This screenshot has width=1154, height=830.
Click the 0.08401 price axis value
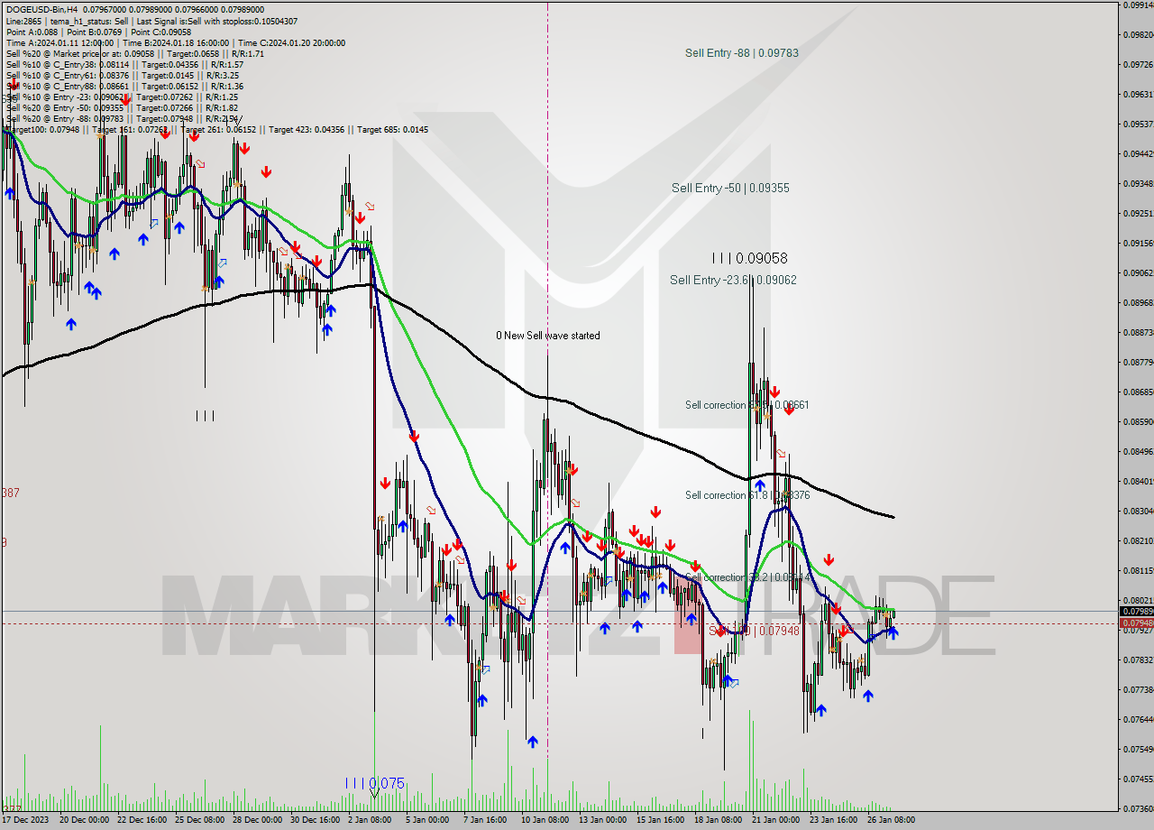click(x=1138, y=481)
